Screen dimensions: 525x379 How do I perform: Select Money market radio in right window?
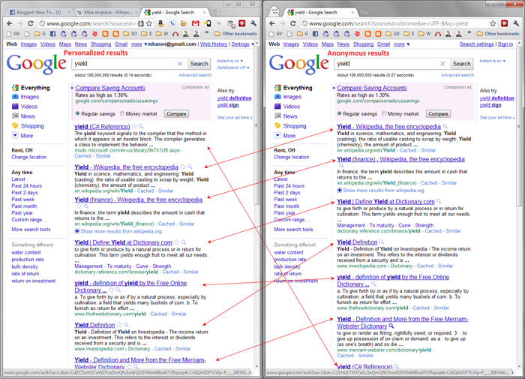click(x=384, y=113)
